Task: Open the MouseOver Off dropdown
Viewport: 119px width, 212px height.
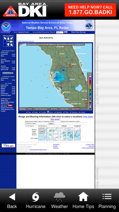Action: tap(8, 73)
